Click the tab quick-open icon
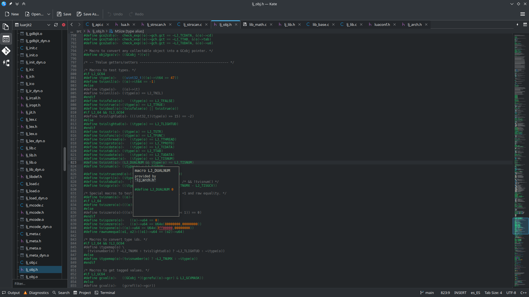 point(517,24)
